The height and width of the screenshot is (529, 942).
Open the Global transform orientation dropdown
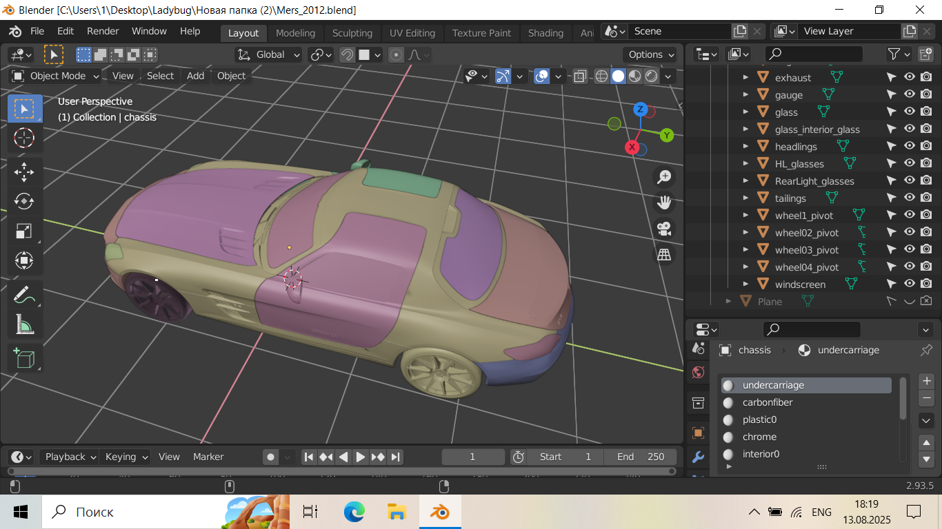coord(270,54)
